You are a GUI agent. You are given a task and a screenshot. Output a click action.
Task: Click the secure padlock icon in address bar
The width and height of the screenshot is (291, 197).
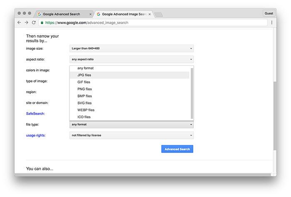[42, 22]
